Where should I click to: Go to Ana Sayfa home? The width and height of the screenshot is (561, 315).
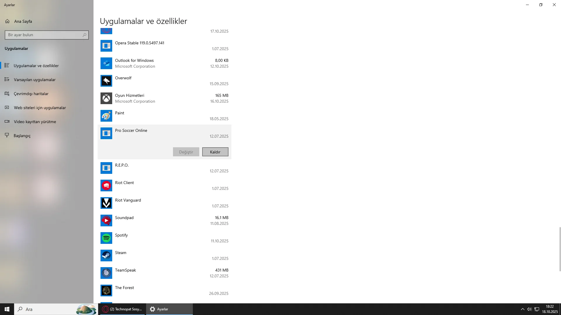23,21
